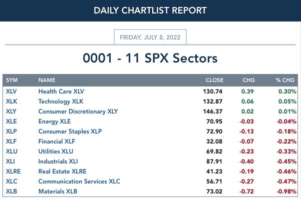
Task: Select the Consumer Discretionary XLY link
Action: 78,111
